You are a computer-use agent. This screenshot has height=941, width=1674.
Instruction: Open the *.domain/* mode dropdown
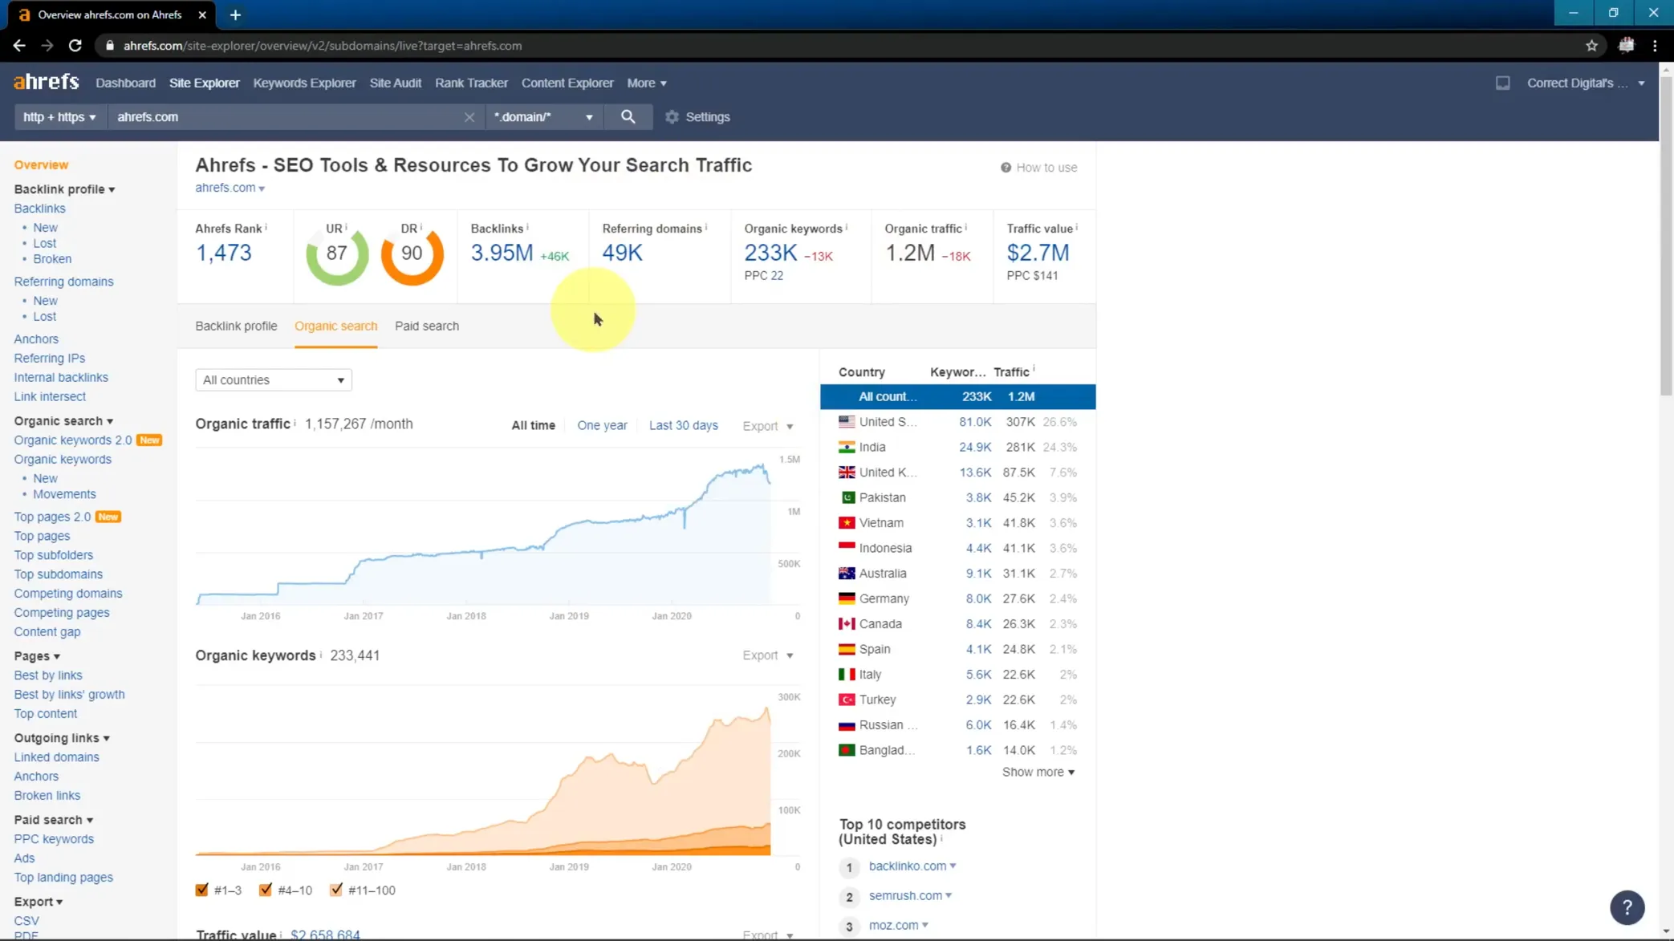(543, 117)
